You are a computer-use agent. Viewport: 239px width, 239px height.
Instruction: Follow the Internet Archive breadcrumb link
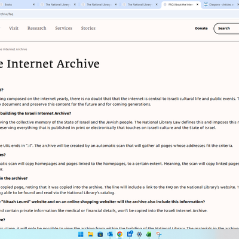click(14, 49)
